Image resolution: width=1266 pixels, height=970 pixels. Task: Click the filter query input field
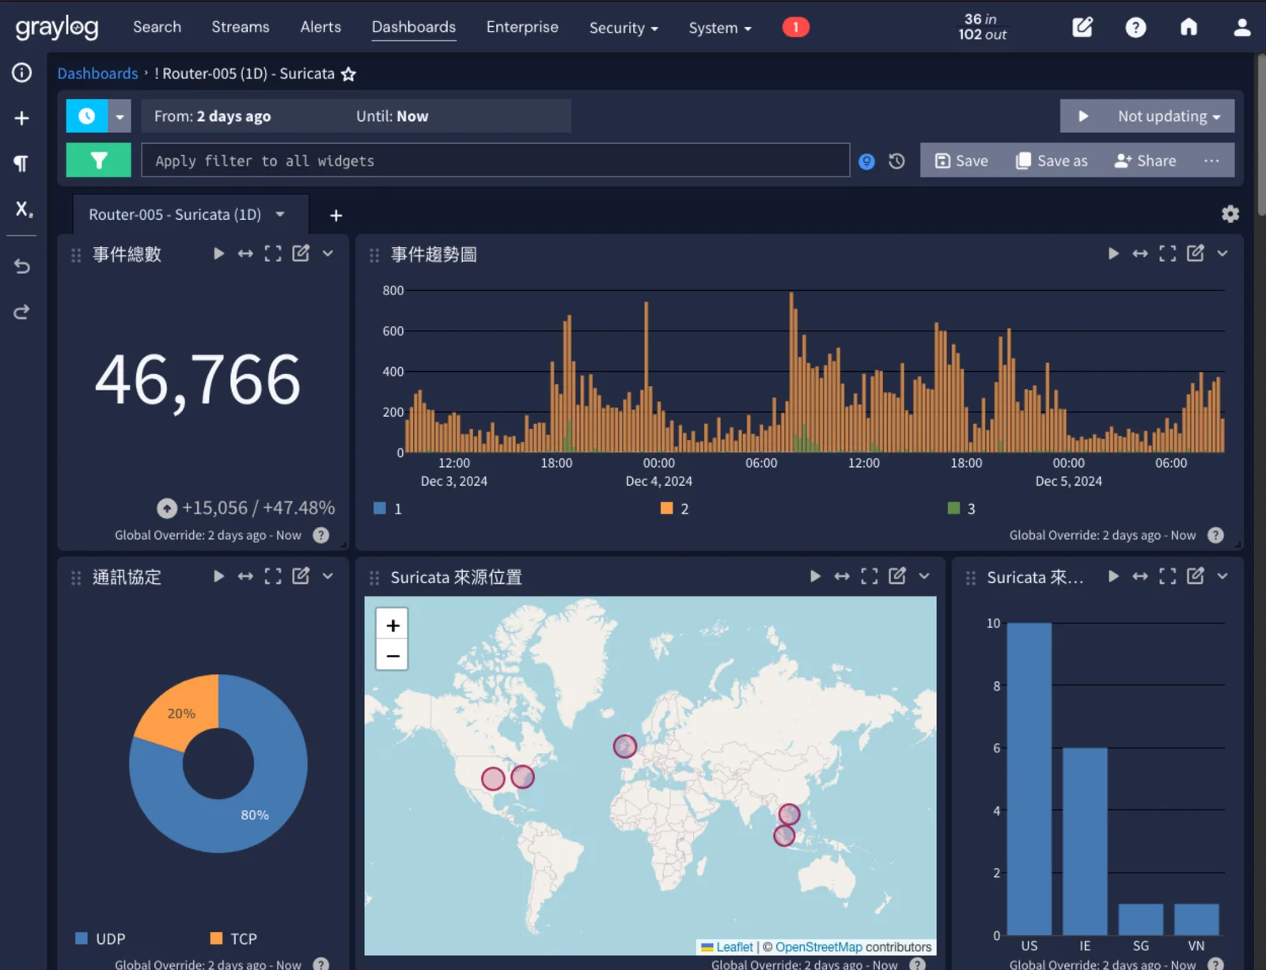pyautogui.click(x=495, y=161)
